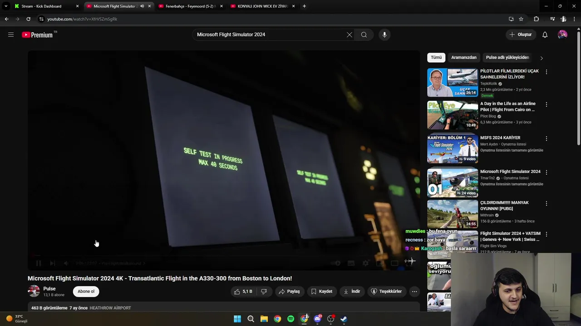Install the YouTube app via address bar icon
This screenshot has height=326, width=581.
coord(511,19)
